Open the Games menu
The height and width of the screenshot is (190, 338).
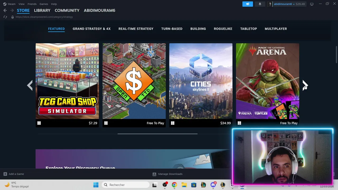click(44, 4)
